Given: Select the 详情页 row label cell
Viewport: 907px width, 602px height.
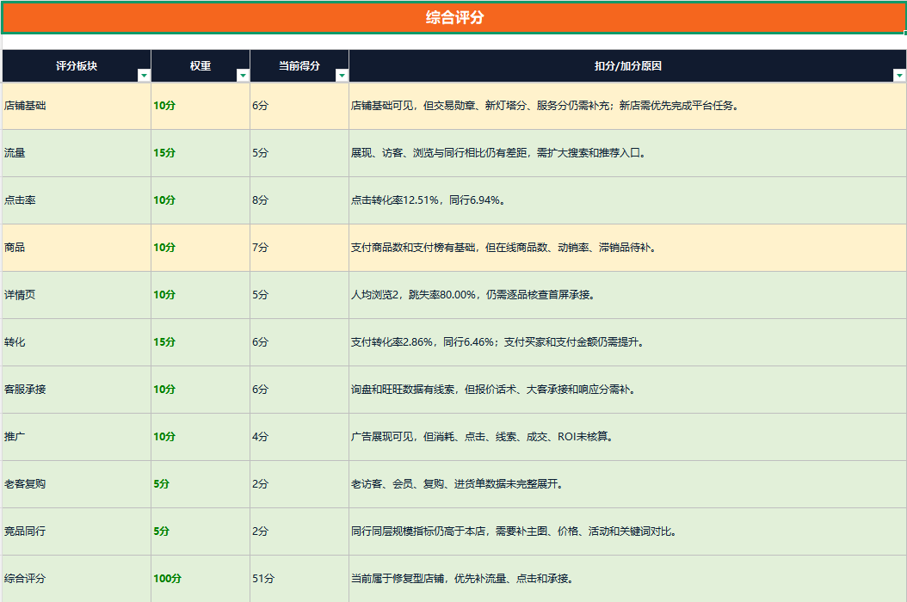Looking at the screenshot, I should click(77, 295).
